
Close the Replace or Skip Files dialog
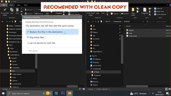tap(79, 17)
